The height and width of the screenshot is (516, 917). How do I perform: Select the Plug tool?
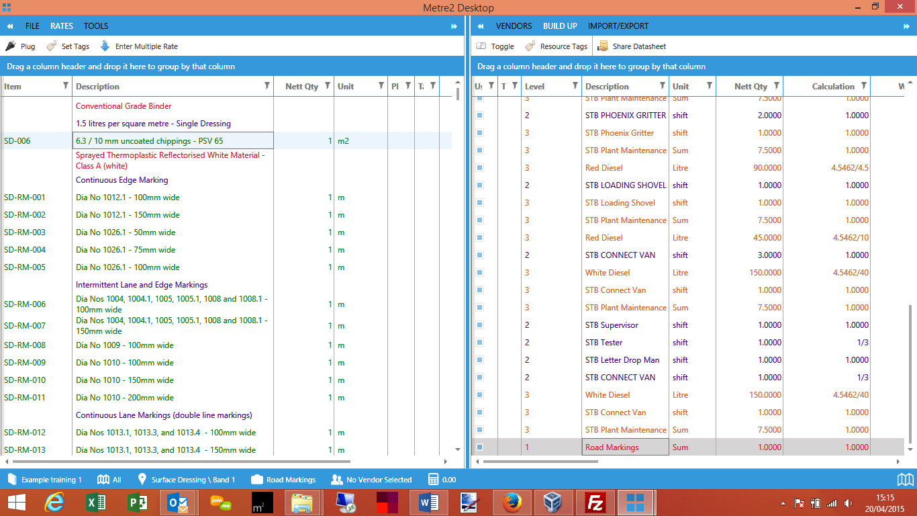point(20,46)
